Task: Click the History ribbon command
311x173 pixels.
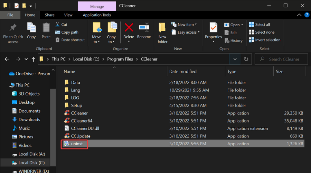Action: click(x=234, y=40)
